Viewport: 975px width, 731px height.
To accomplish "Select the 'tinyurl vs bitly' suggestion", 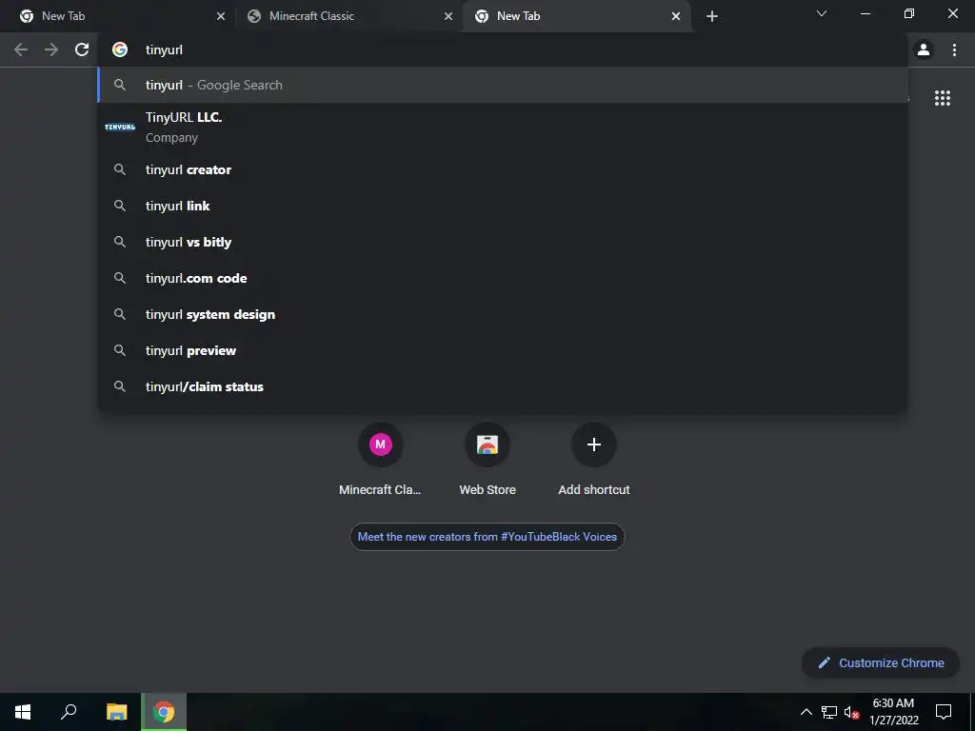I will click(x=503, y=242).
